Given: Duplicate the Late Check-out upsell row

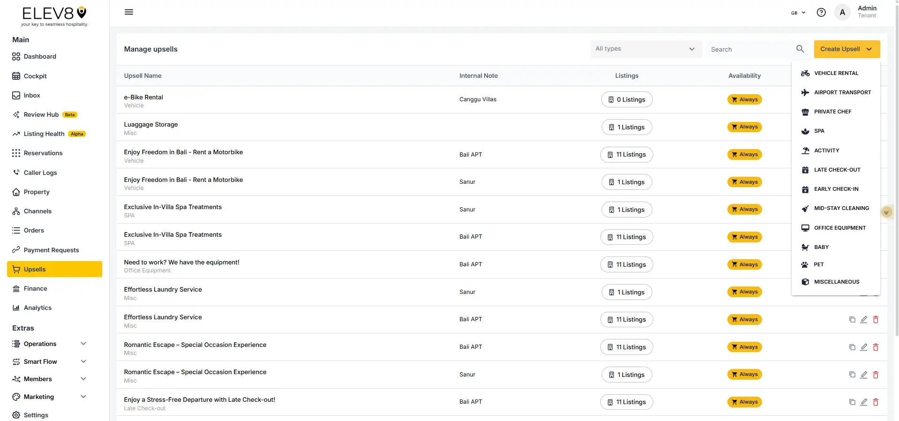Looking at the screenshot, I should (x=852, y=402).
